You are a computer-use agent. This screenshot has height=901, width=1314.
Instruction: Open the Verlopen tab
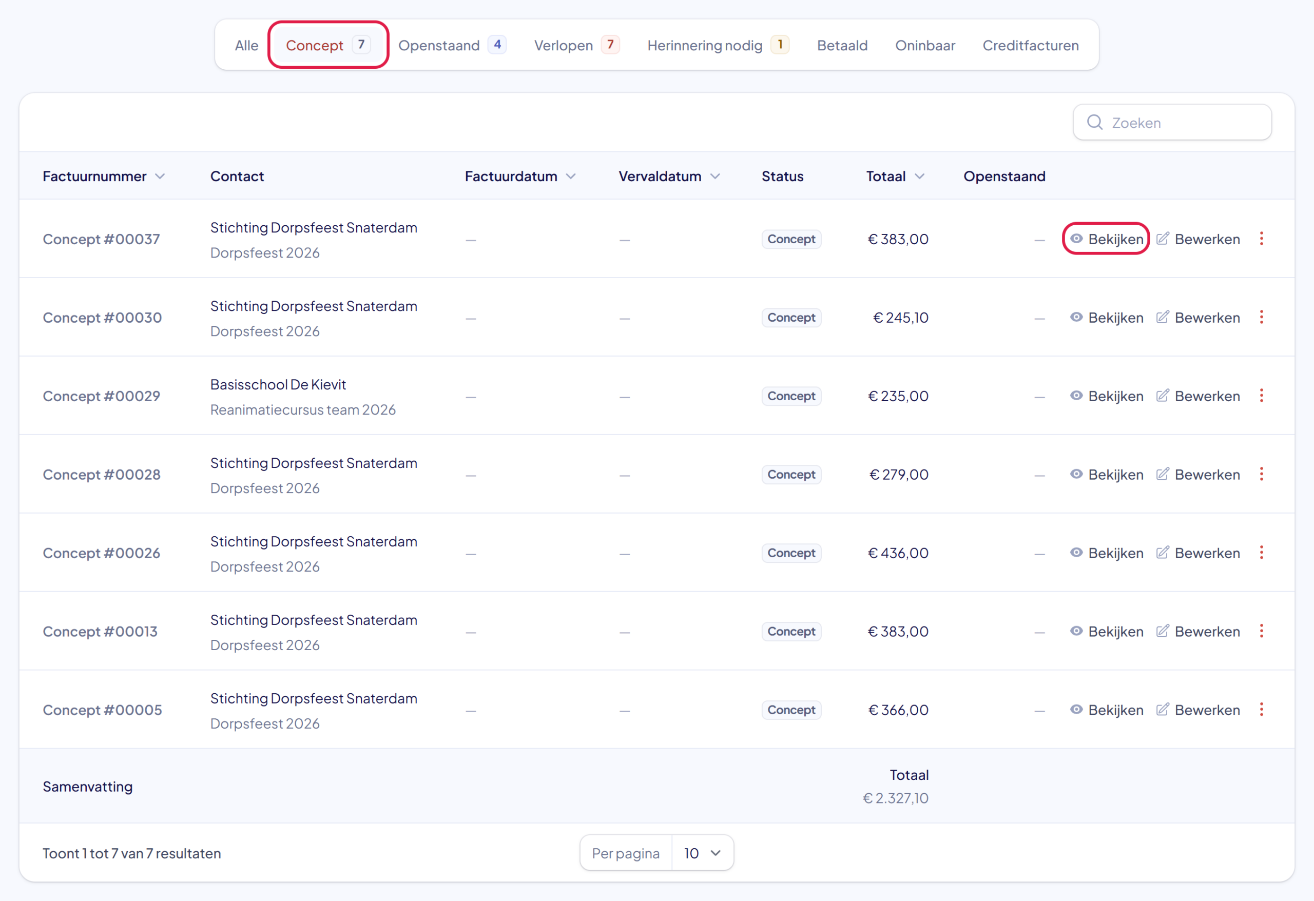[x=577, y=45]
